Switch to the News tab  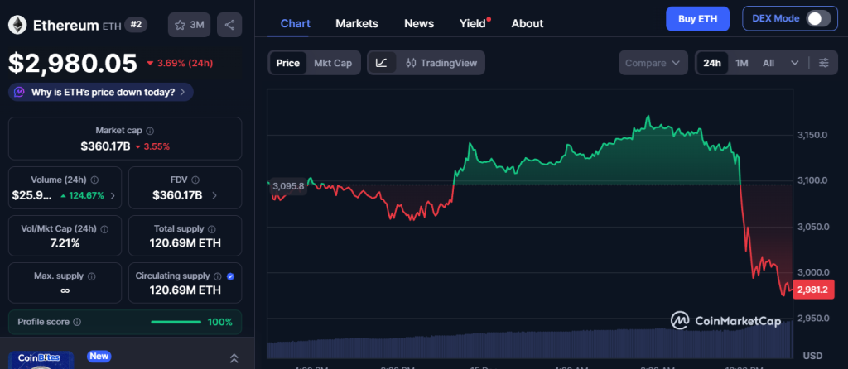[x=419, y=23]
